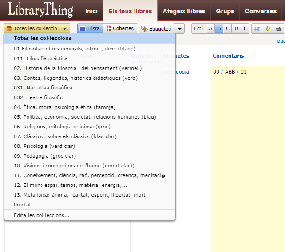Switch to the Converses tab
The width and height of the screenshot is (285, 252).
coord(261,11)
